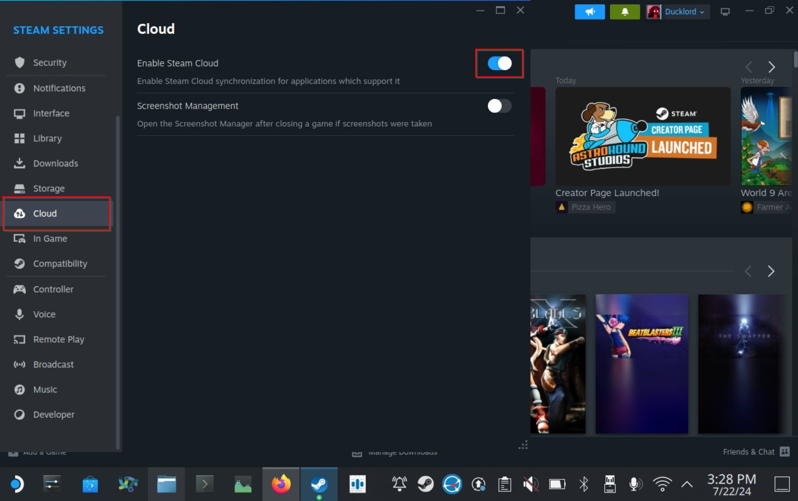
Task: Open the BeatBlasters III game cover
Action: (x=642, y=364)
